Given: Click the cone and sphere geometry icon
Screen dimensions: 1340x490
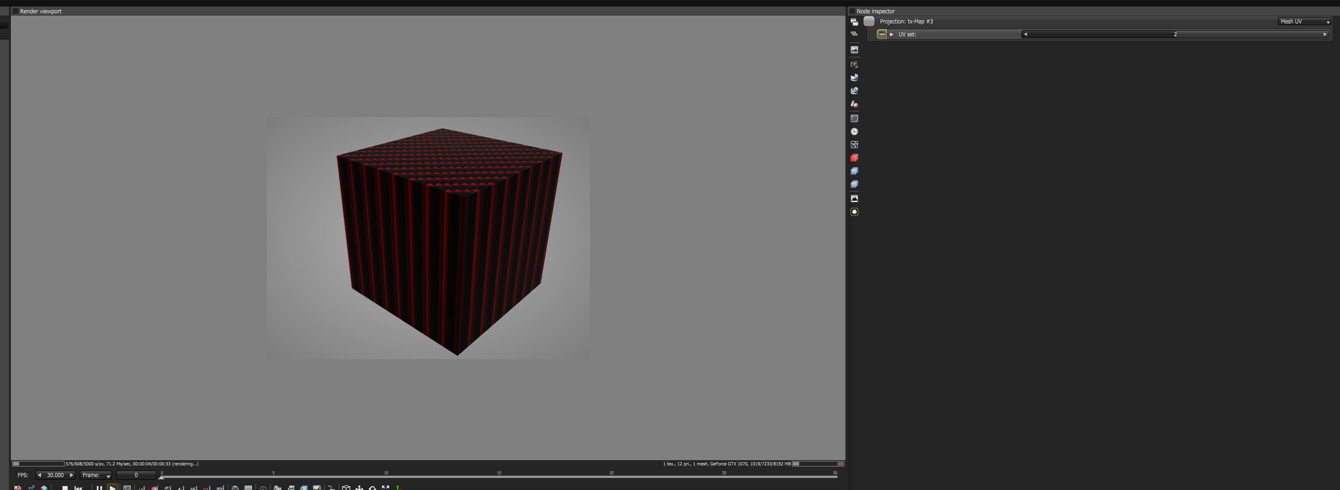Looking at the screenshot, I should coord(854,104).
